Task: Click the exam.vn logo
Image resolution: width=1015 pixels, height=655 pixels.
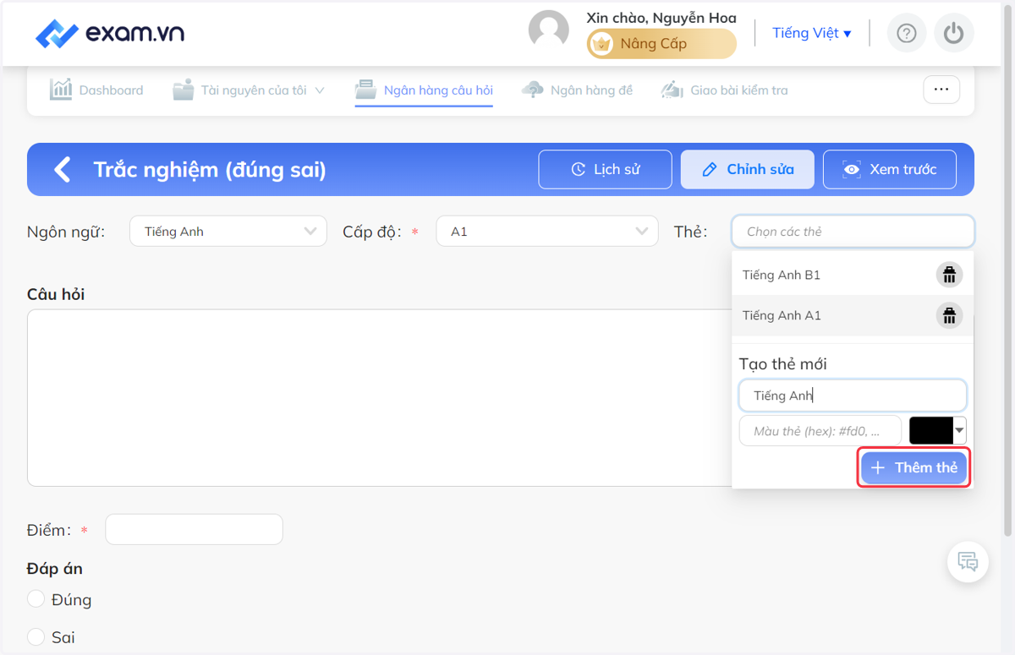Action: [x=110, y=34]
